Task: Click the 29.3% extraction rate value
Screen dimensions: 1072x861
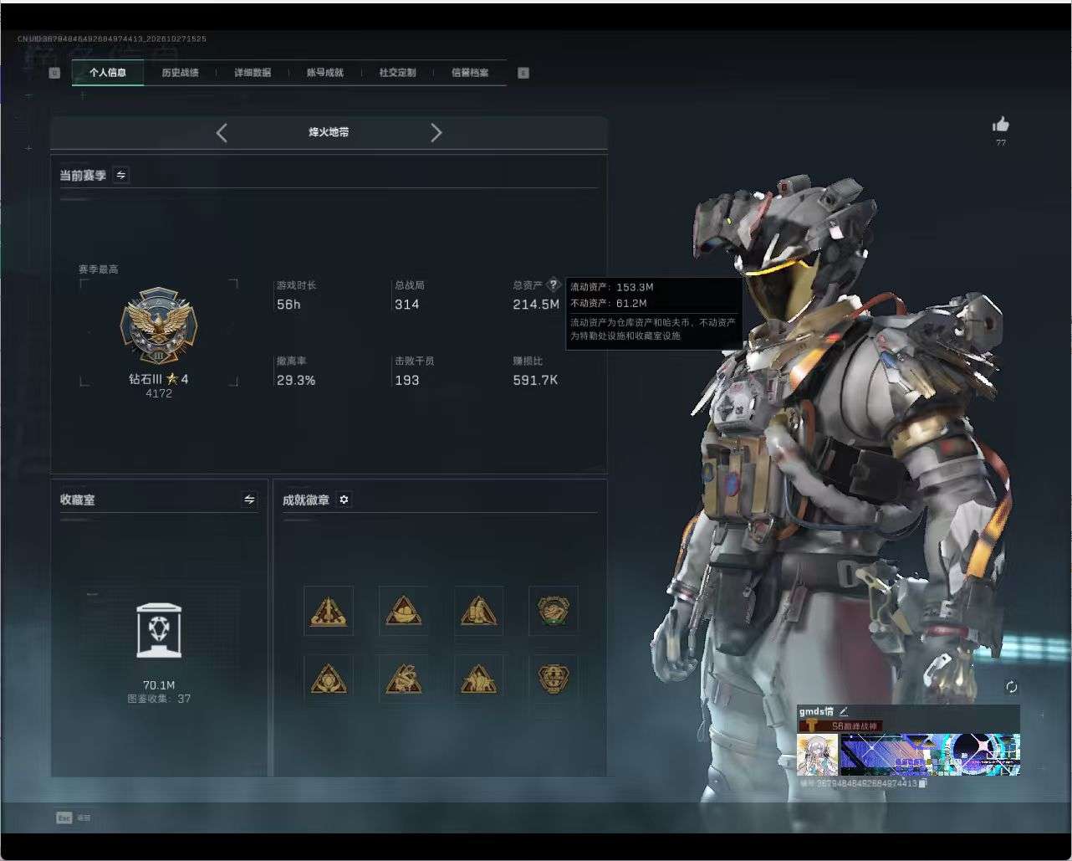Action: pos(296,380)
